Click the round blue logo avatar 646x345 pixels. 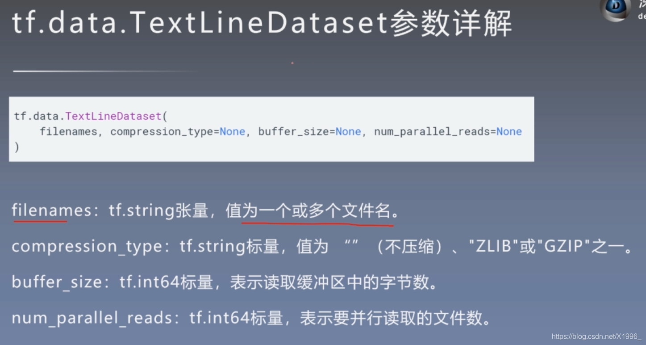point(615,9)
